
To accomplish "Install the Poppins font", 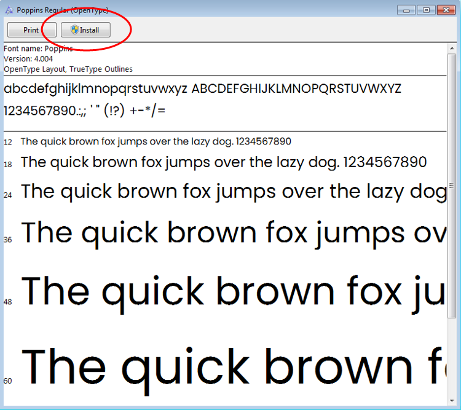I will pos(85,30).
